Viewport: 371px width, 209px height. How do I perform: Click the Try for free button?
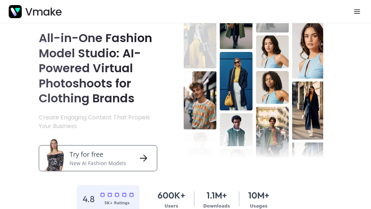click(x=98, y=158)
